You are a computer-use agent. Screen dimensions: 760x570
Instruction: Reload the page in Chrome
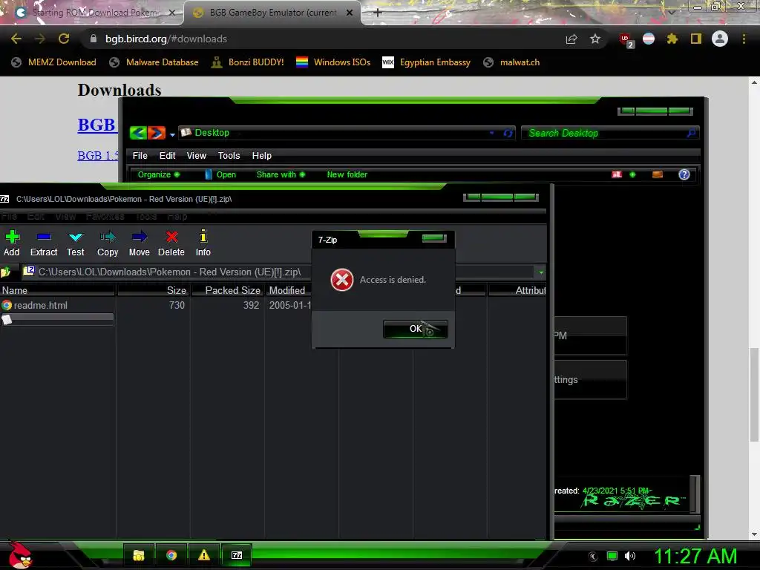[x=64, y=39]
